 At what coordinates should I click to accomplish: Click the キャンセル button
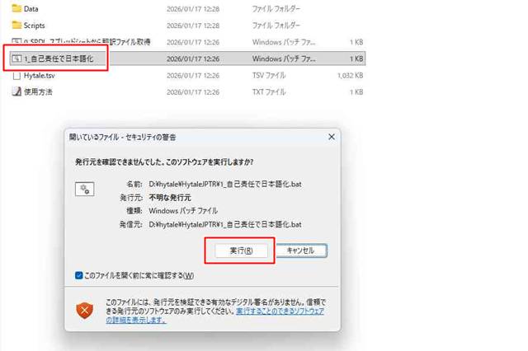[301, 250]
